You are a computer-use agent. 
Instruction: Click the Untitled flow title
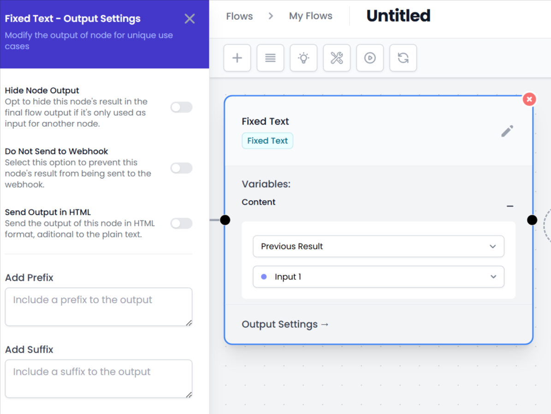(398, 16)
